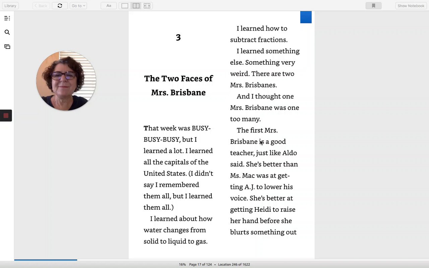Click the line 'That week was BUSY-'

tap(177, 128)
